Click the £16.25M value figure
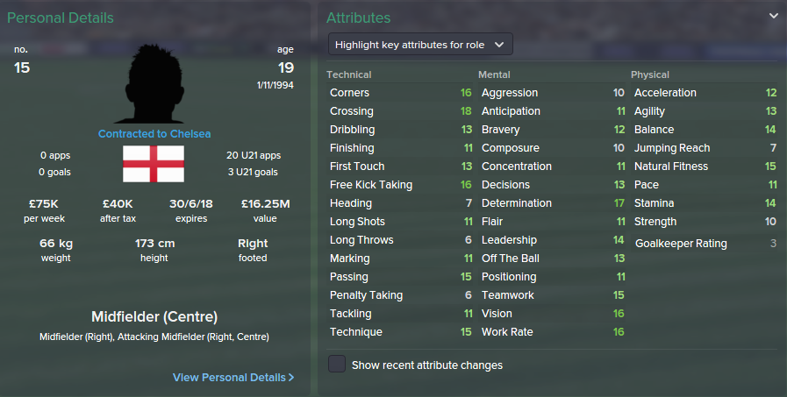The height and width of the screenshot is (397, 787). pos(266,204)
